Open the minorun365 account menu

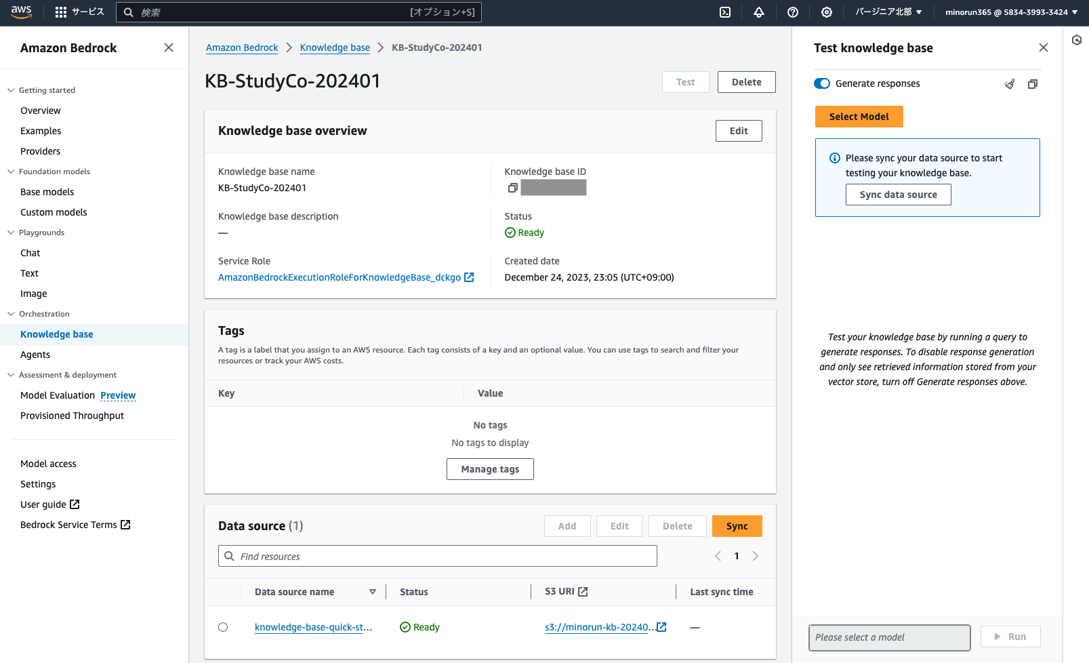click(x=1010, y=12)
